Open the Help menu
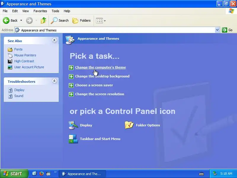This screenshot has height=178, width=237. pyautogui.click(x=67, y=11)
